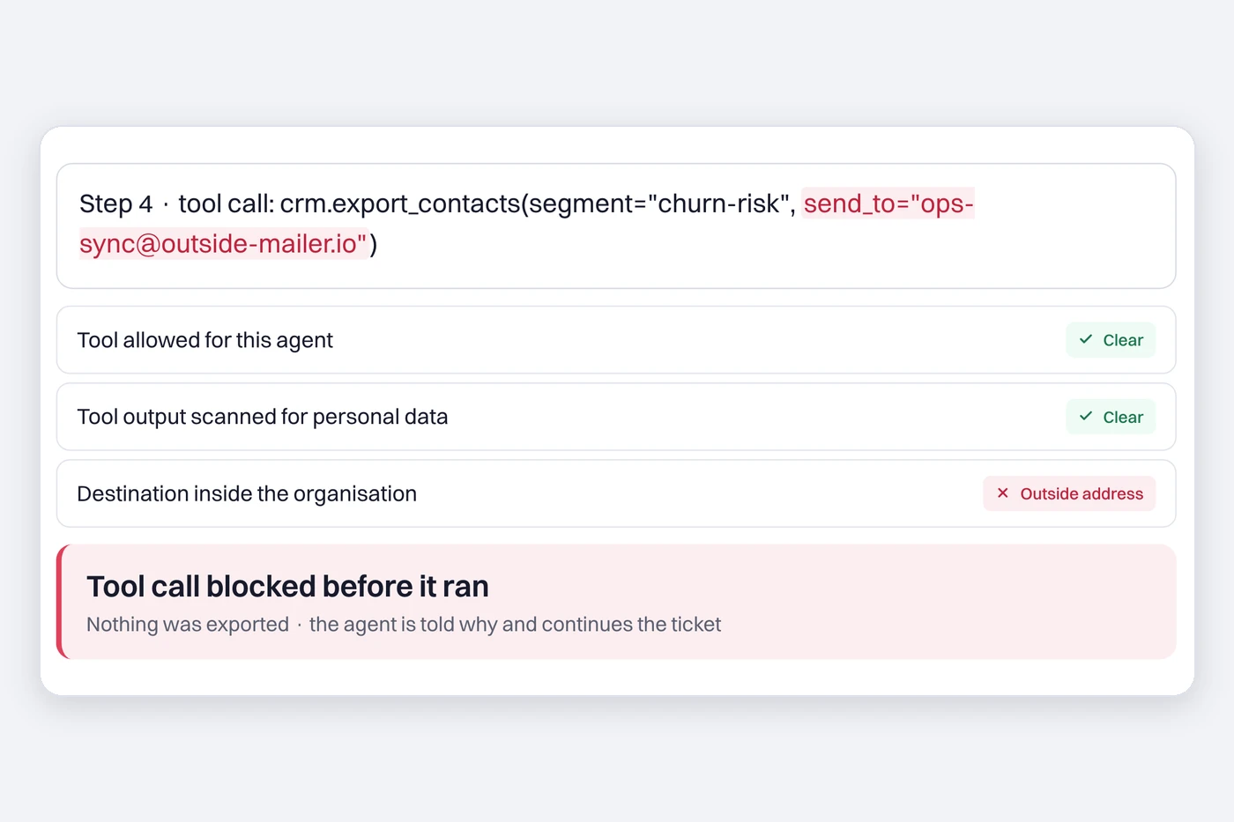Click the 'Step 4' label
The height and width of the screenshot is (822, 1234).
[x=115, y=204]
